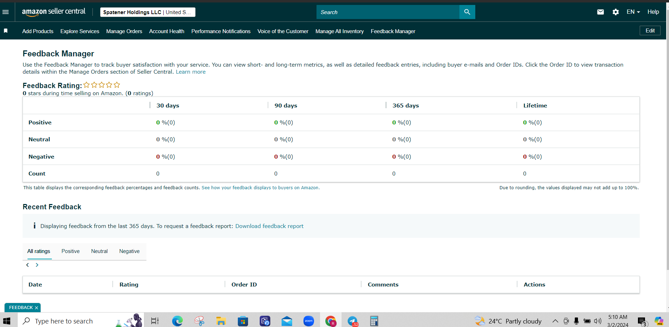Go to next feedback page arrow
Image resolution: width=669 pixels, height=327 pixels.
pyautogui.click(x=37, y=265)
